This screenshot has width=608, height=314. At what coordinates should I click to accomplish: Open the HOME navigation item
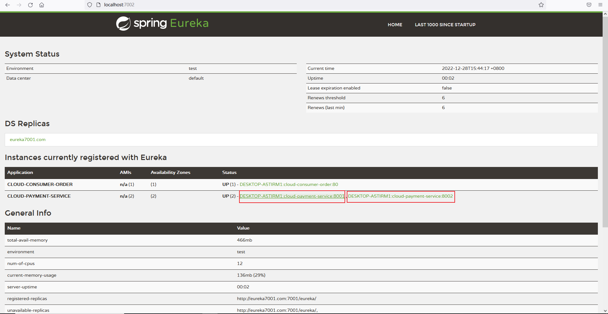395,25
